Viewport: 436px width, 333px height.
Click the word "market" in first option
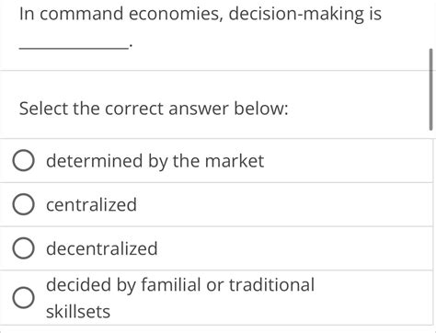pos(235,161)
